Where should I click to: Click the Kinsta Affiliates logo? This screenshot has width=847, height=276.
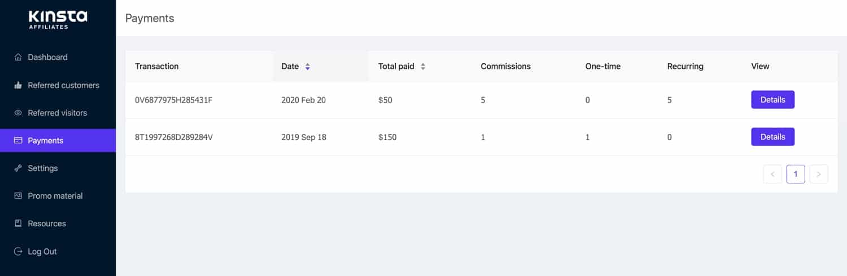point(58,19)
